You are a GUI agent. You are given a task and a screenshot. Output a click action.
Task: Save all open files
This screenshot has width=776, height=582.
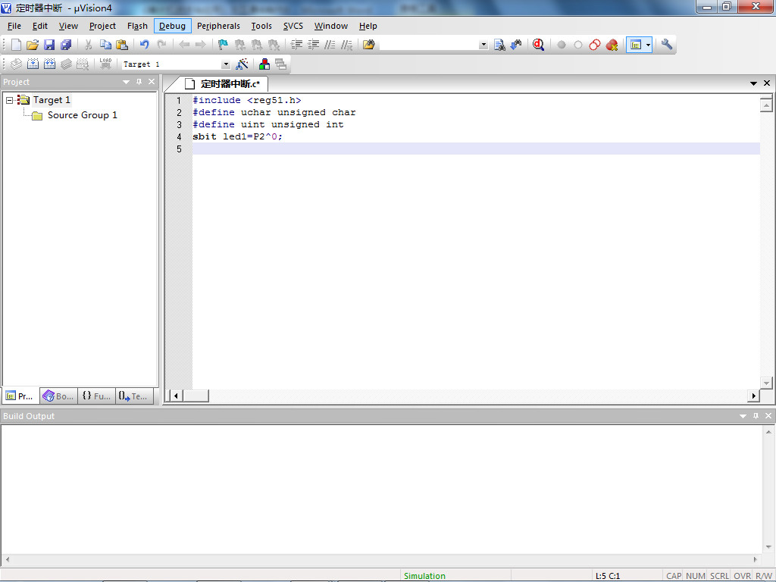click(x=66, y=45)
